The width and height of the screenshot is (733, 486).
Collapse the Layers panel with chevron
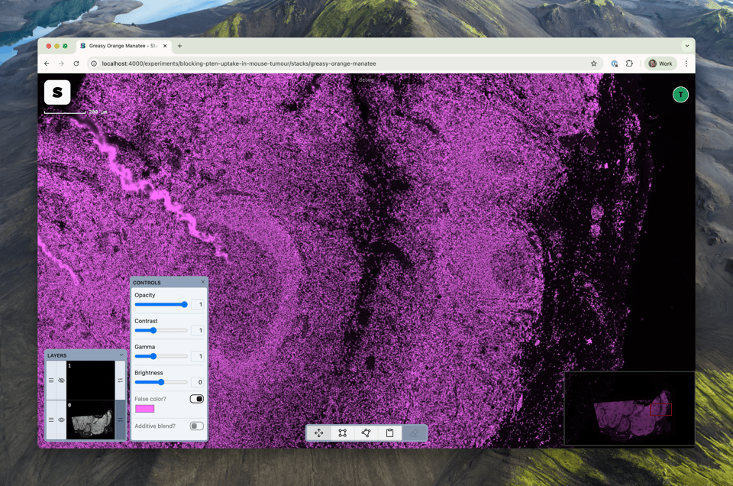(121, 355)
